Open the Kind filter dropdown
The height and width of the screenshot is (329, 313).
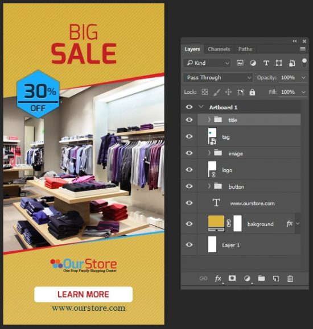(207, 63)
